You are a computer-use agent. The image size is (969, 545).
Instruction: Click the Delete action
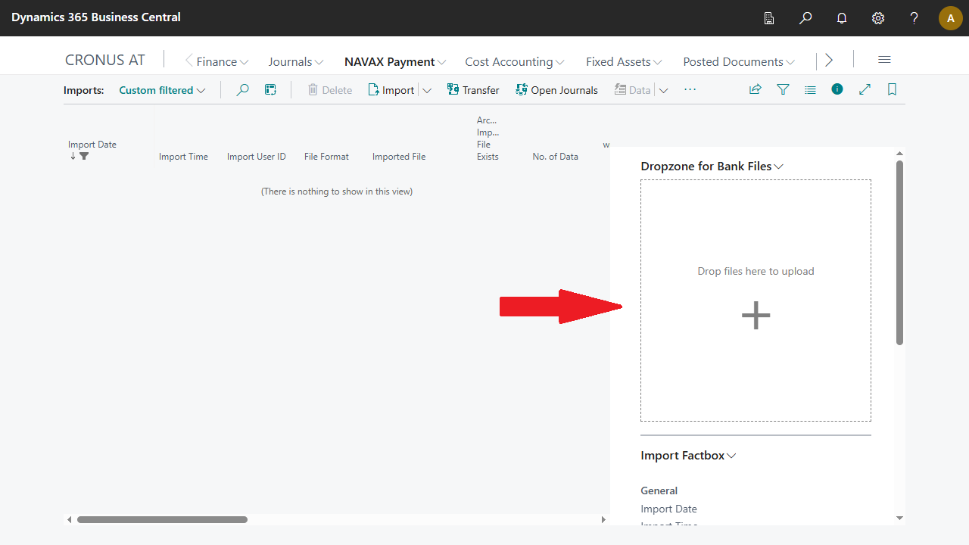click(330, 90)
